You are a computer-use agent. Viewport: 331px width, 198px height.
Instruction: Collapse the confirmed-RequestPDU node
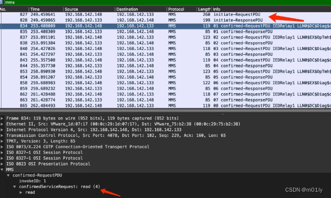click(8, 175)
